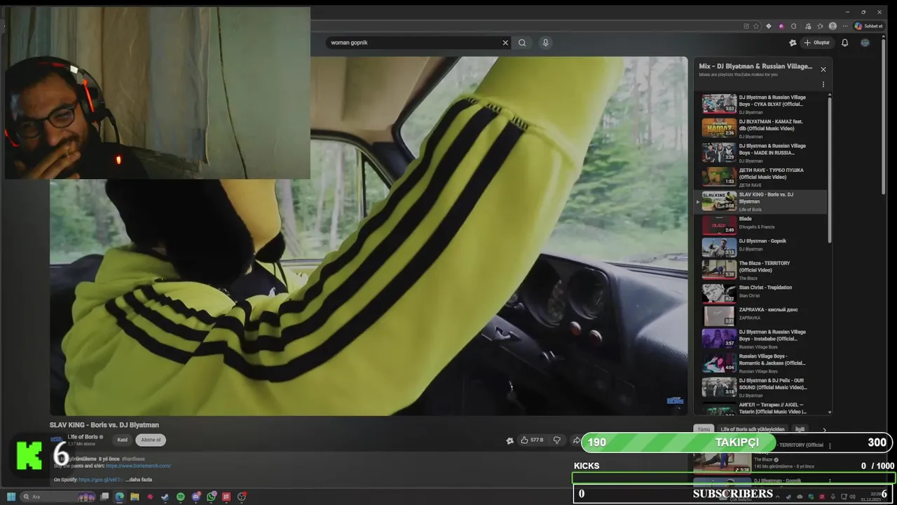This screenshot has width=897, height=505.
Task: Open Windows Start menu
Action: click(x=11, y=497)
